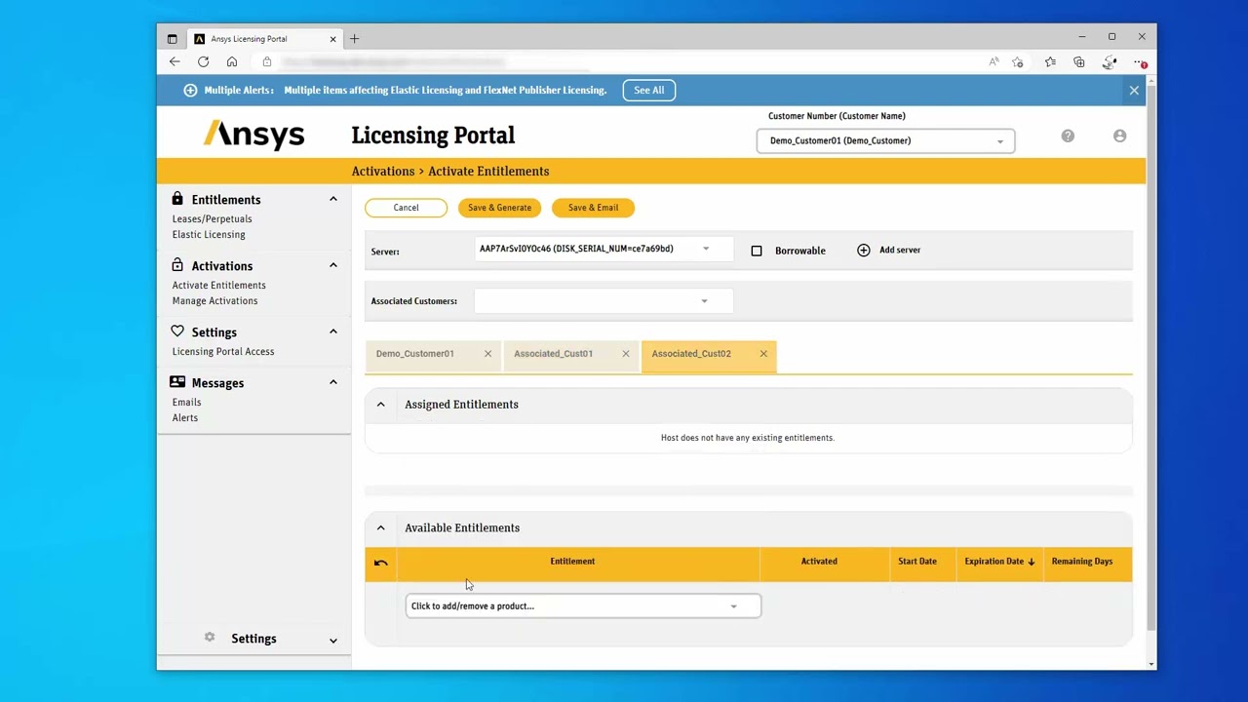Viewport: 1248px width, 702px height.
Task: Click See All alerts button
Action: 649,90
